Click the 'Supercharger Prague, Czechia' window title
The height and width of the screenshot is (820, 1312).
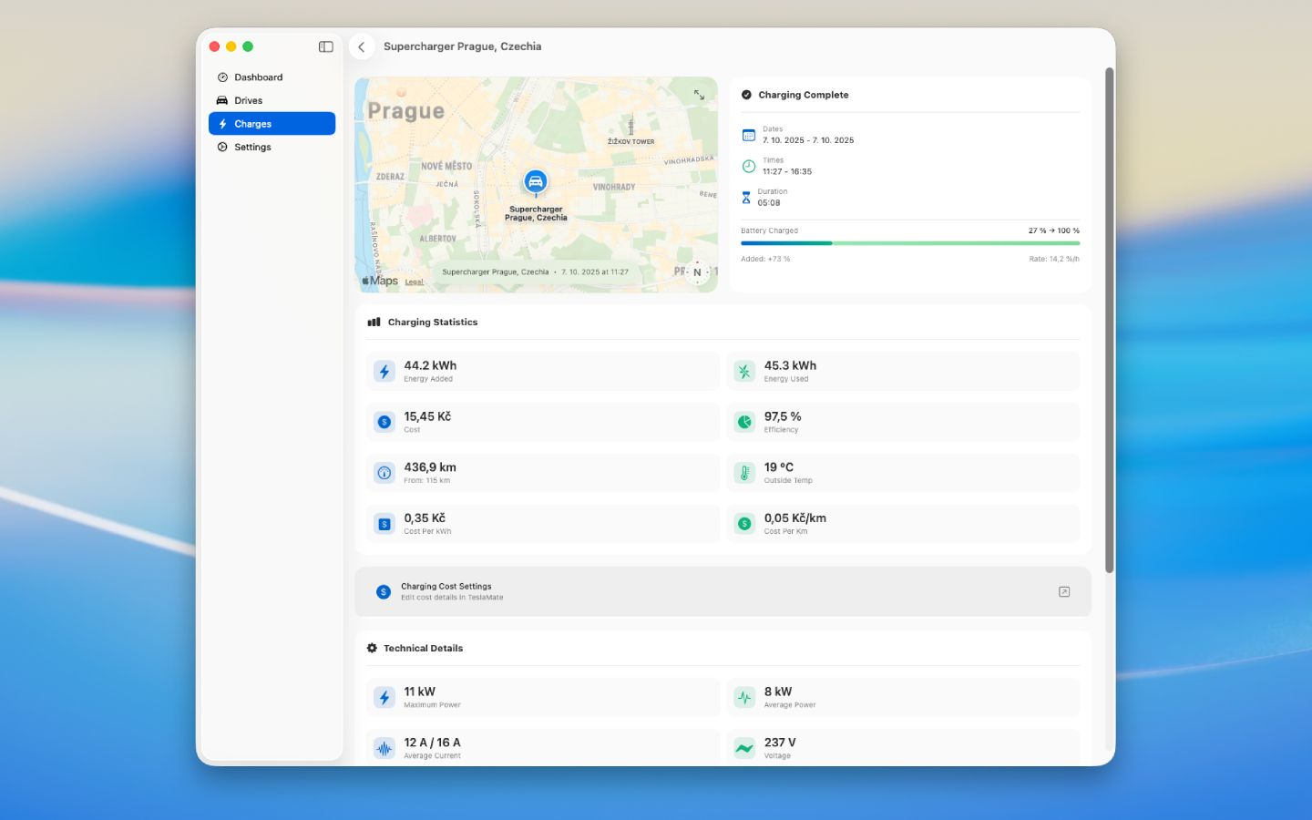[x=462, y=46]
